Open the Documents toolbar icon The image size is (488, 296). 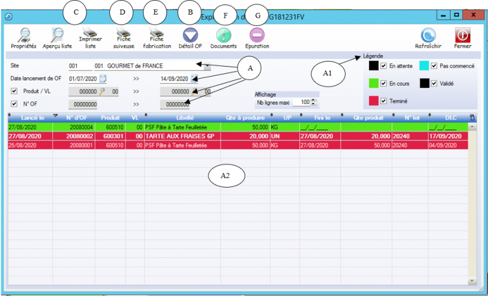pyautogui.click(x=223, y=35)
